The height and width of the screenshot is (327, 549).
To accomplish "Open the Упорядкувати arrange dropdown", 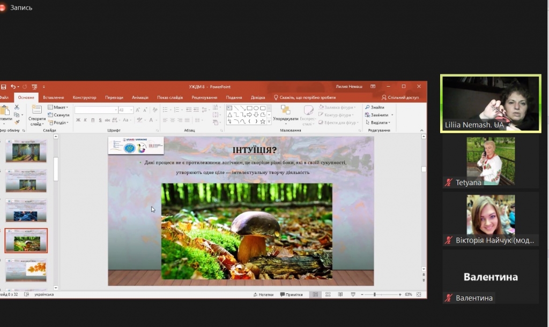I will click(x=285, y=115).
